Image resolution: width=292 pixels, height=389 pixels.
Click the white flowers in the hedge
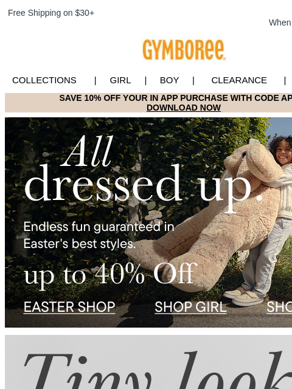coord(154,216)
